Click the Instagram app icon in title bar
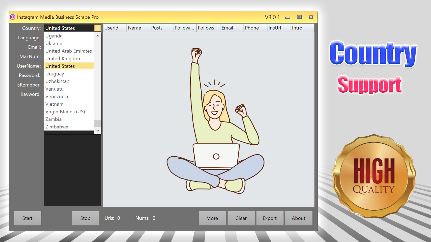Viewport: 431px width, 242px height. point(13,17)
